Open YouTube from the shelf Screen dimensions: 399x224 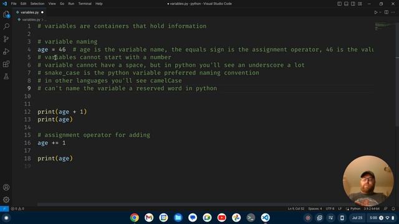tap(222, 218)
